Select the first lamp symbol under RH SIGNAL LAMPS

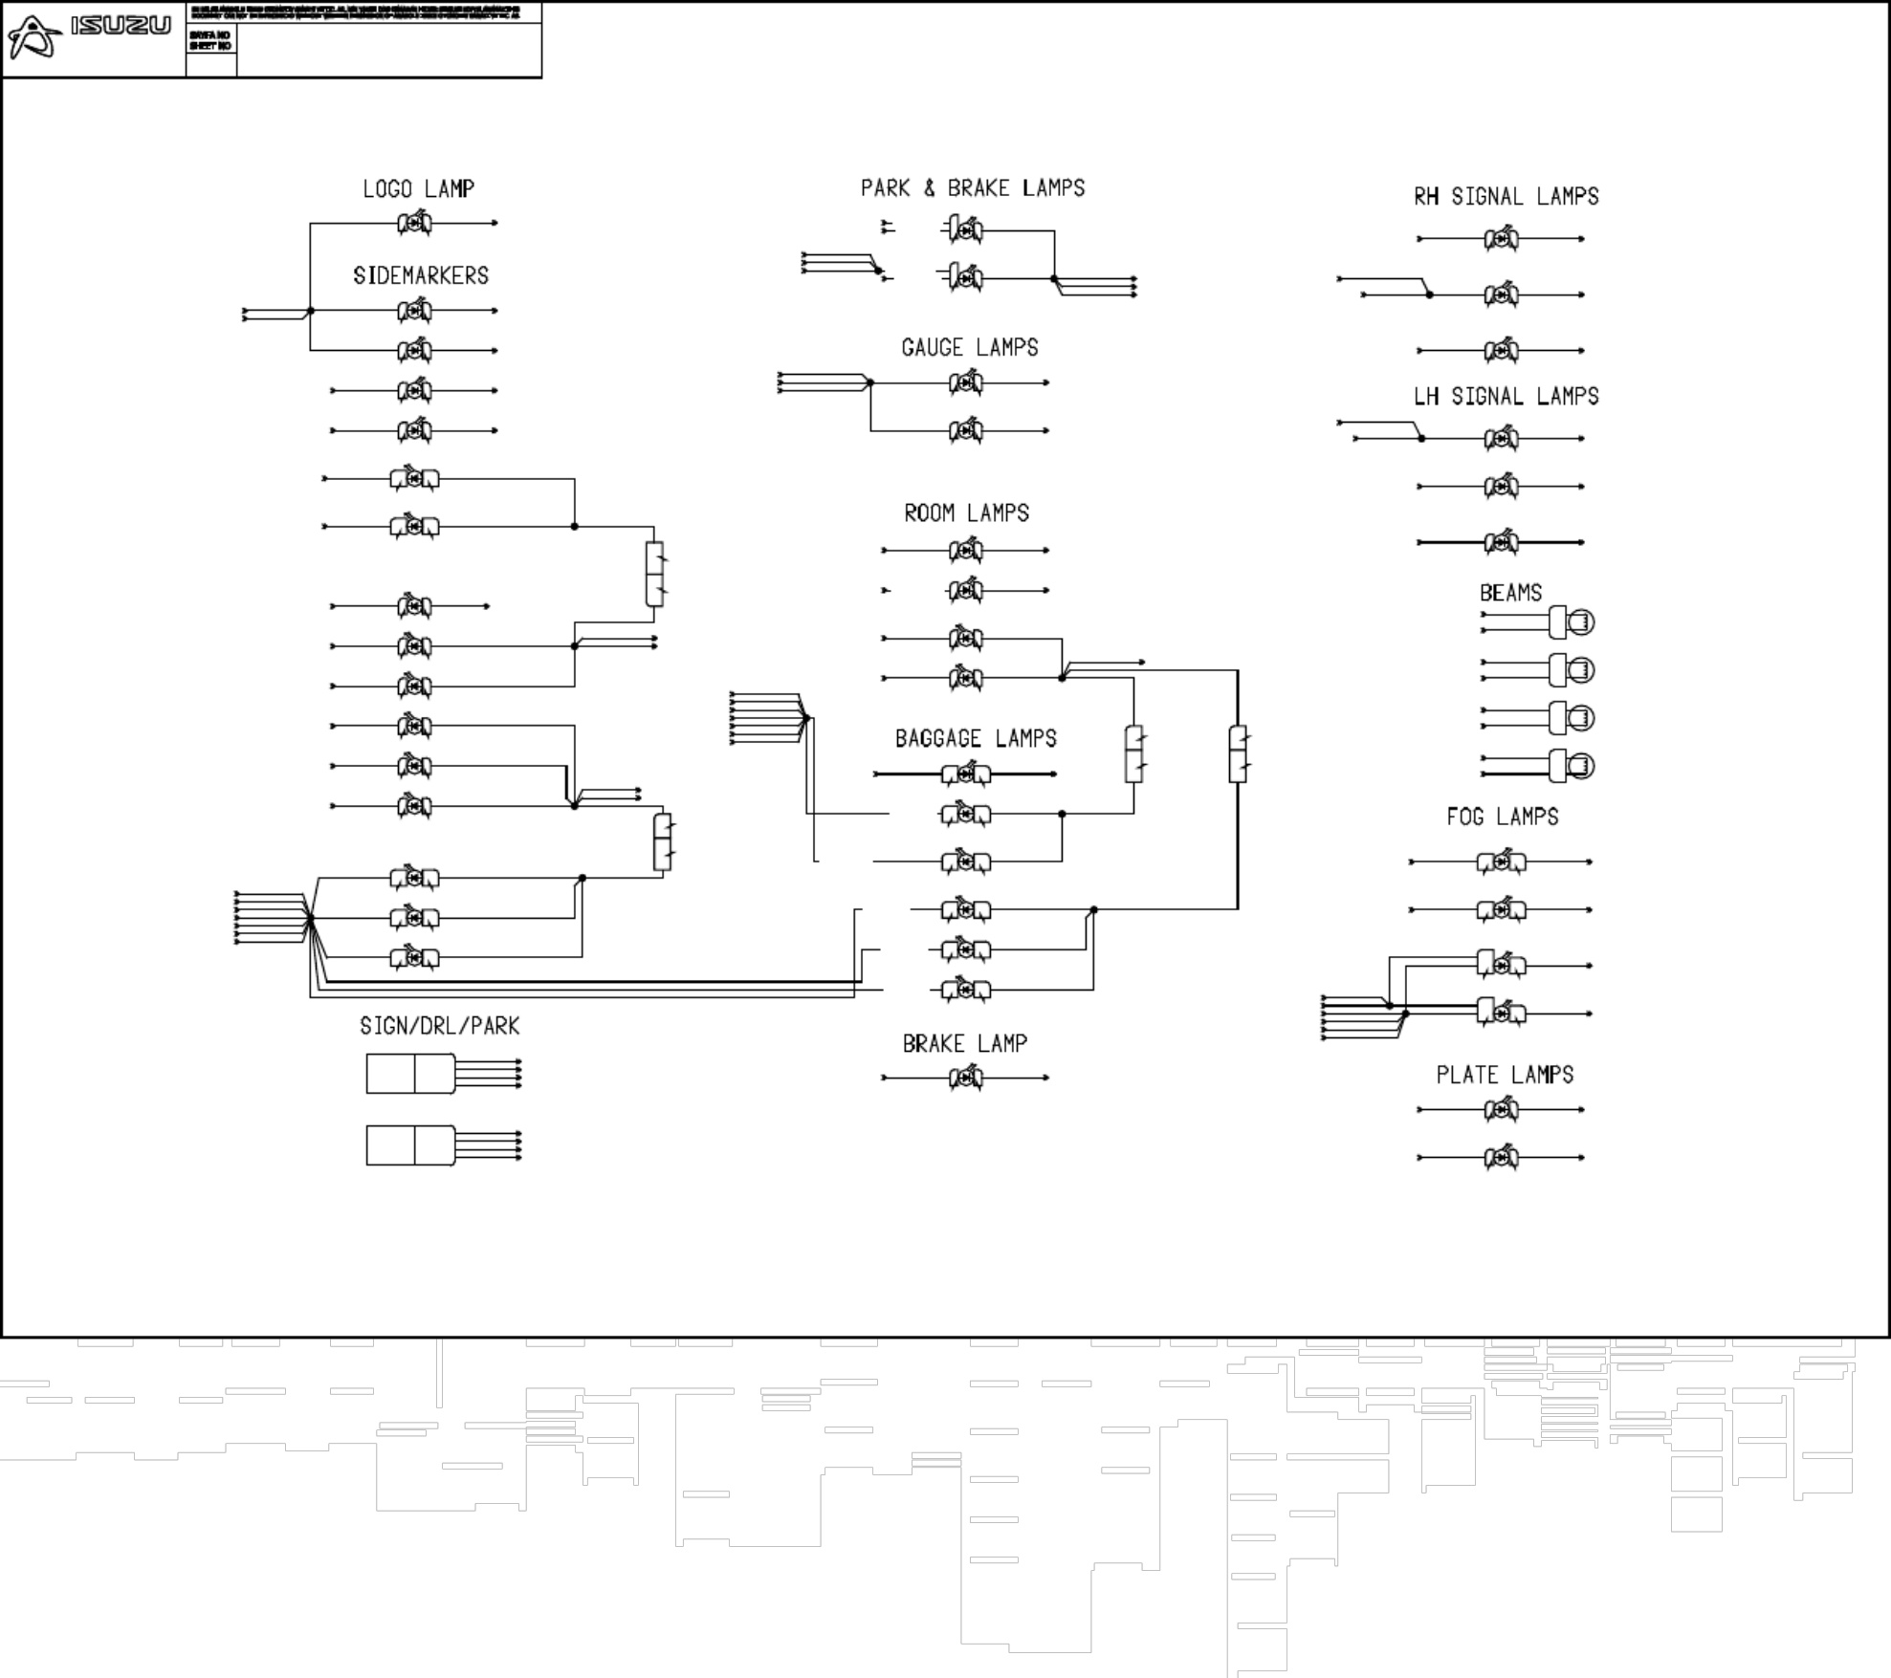click(1501, 238)
